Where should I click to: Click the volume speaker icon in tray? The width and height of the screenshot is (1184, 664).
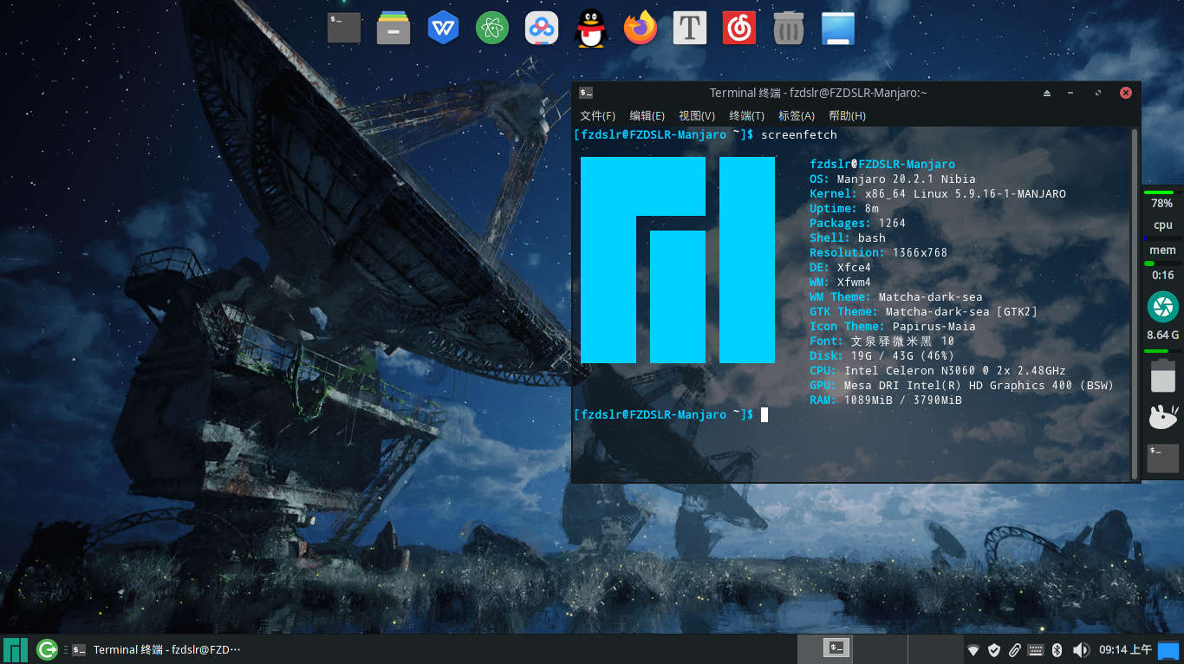click(1080, 650)
